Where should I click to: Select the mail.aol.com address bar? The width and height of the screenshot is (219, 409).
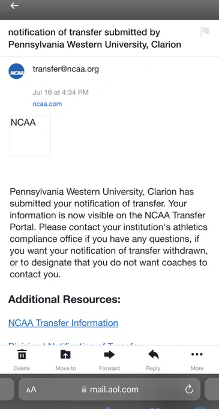[109, 389]
